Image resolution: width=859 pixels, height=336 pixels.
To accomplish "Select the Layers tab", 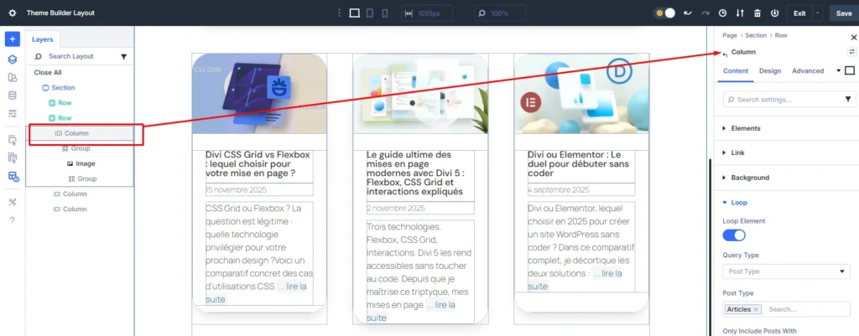I will (43, 39).
